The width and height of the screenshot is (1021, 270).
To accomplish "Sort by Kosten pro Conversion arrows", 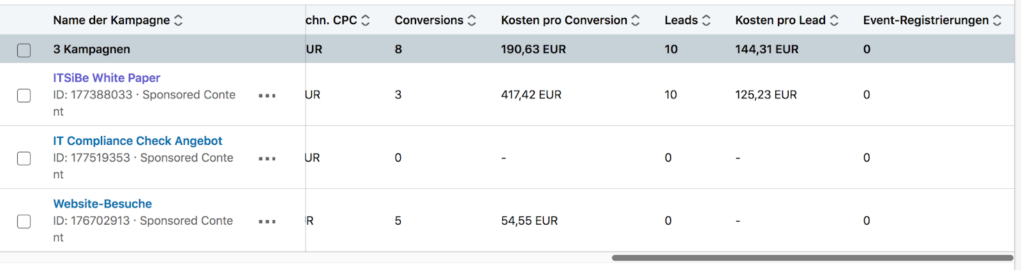I will pyautogui.click(x=636, y=20).
